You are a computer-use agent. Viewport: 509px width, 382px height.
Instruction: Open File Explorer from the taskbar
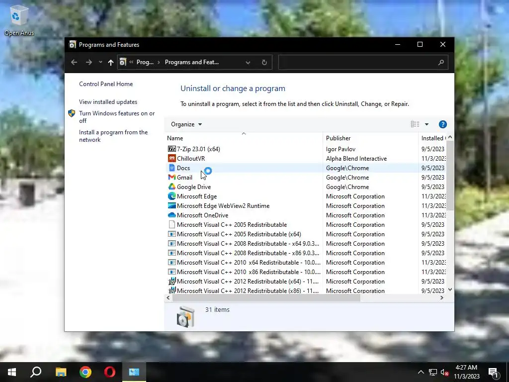click(x=61, y=372)
